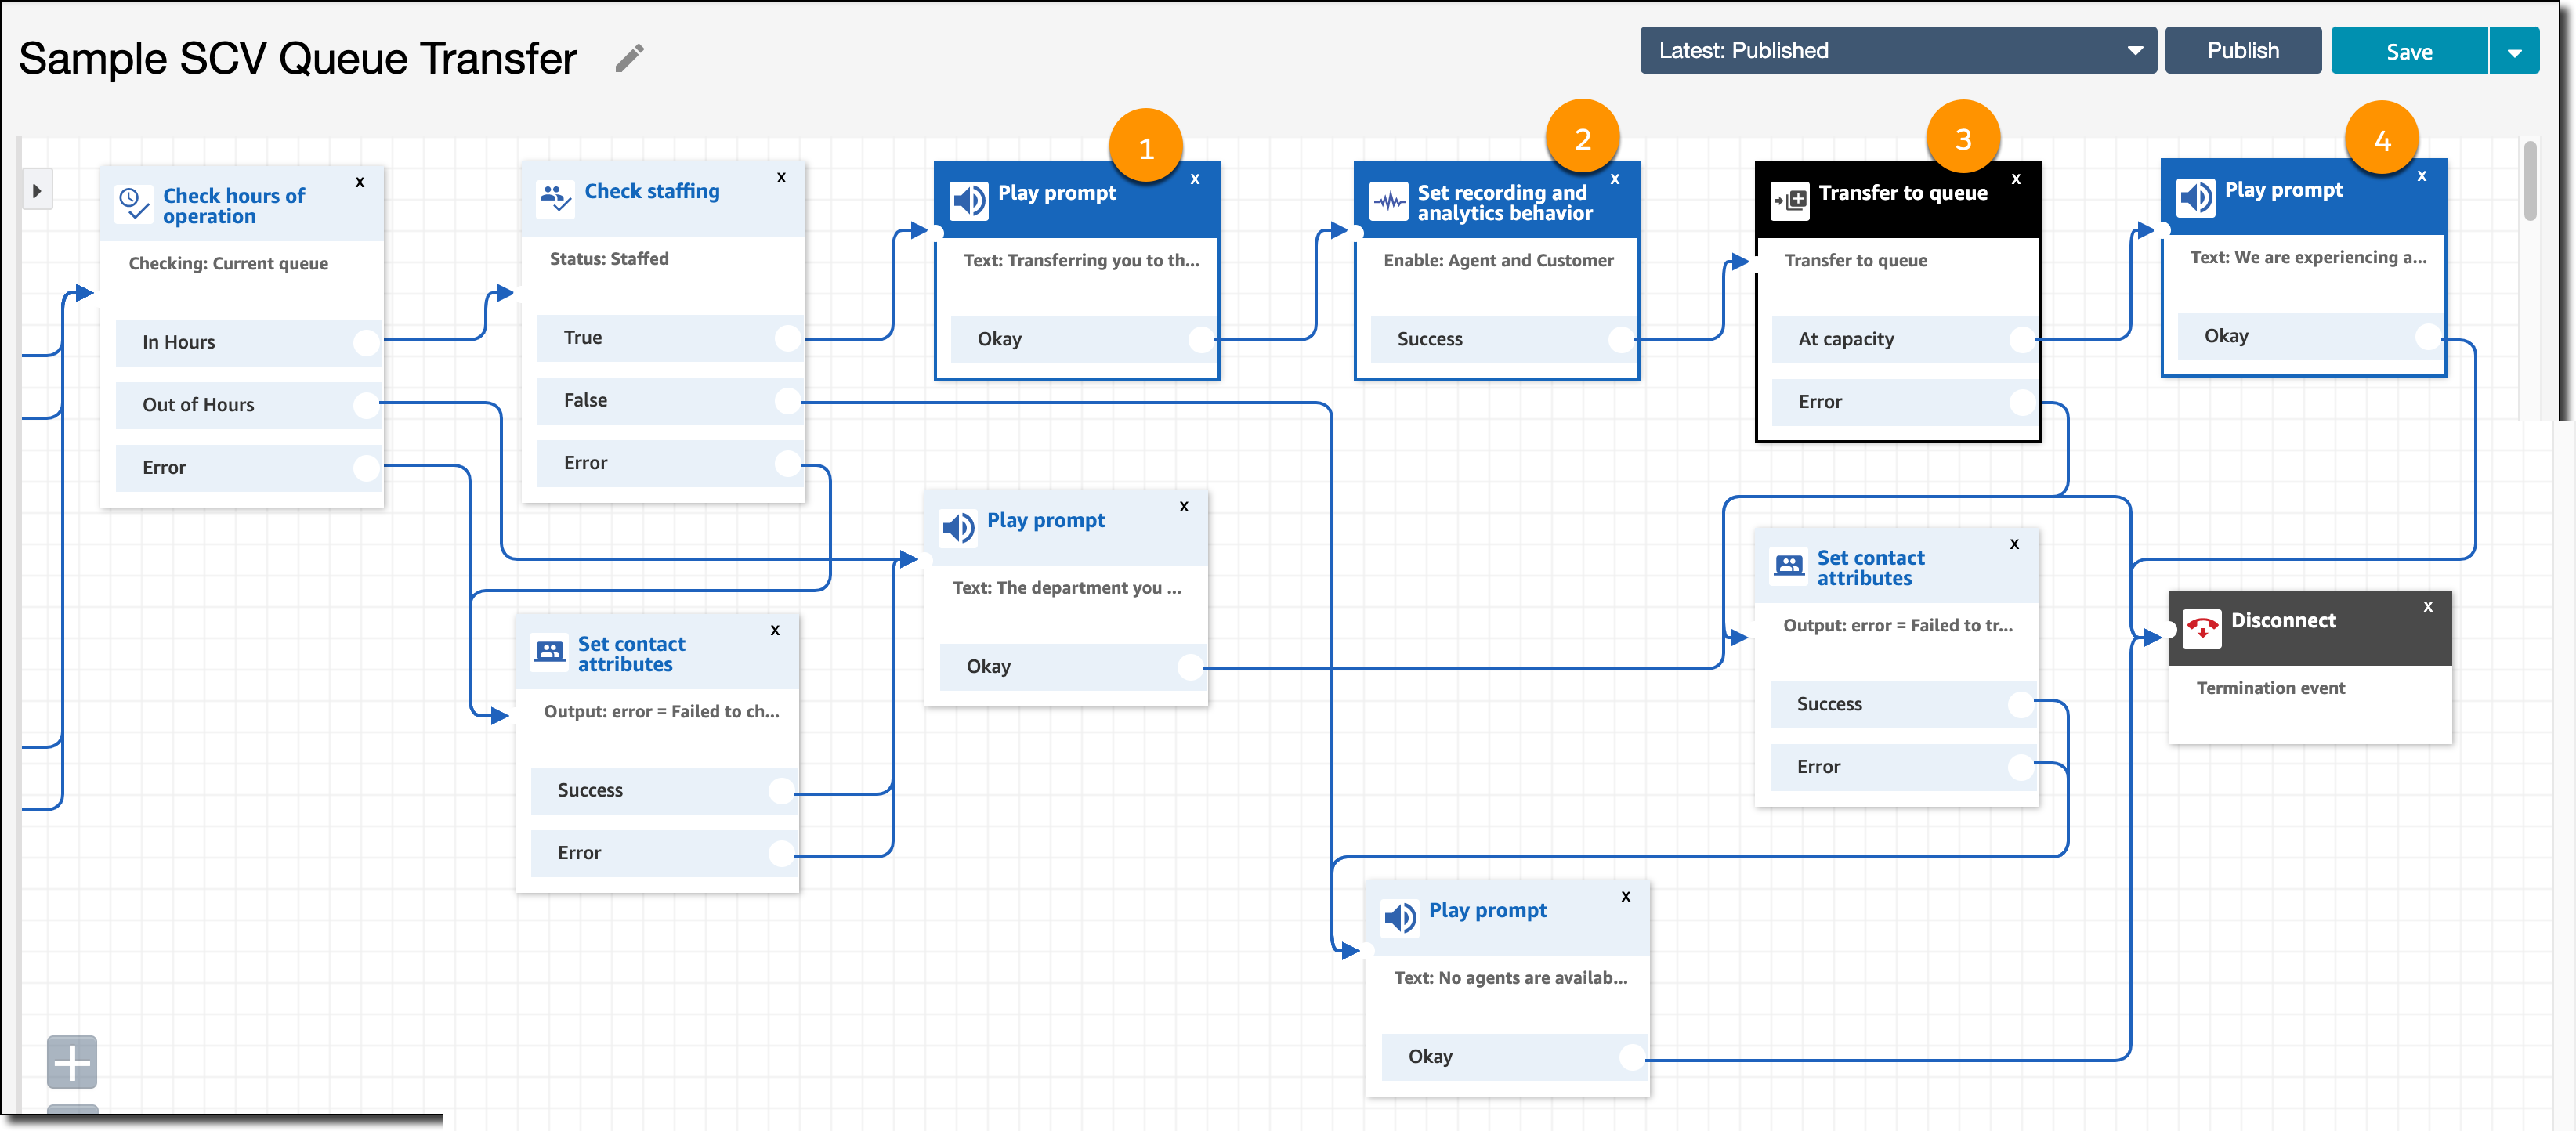Click text 'Status: Staffed'
2576x1131 pixels.
609,259
